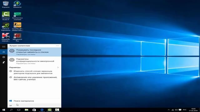Open Добавление или удаление приложений result
200x112 pixels.
click(x=34, y=78)
